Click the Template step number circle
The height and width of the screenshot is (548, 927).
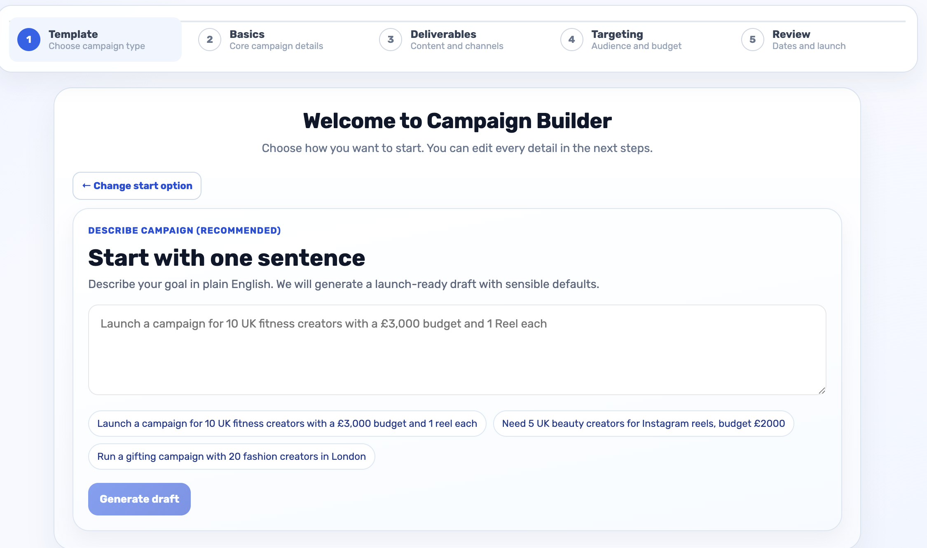29,40
